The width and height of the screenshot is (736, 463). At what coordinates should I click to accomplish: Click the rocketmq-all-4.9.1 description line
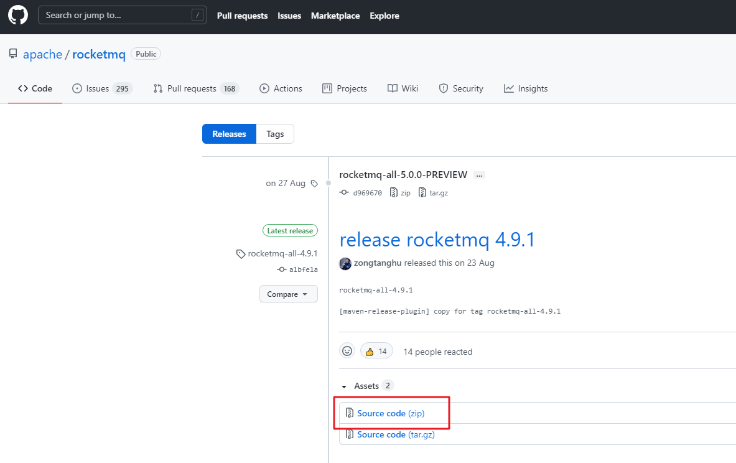(376, 290)
